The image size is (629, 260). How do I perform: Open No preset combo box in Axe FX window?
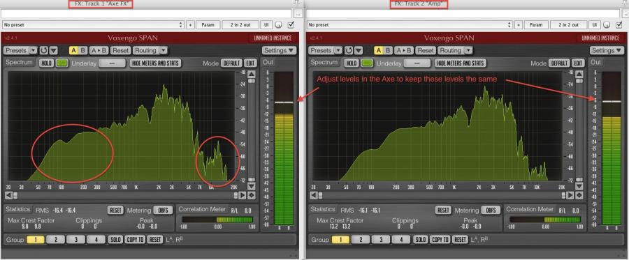93,25
